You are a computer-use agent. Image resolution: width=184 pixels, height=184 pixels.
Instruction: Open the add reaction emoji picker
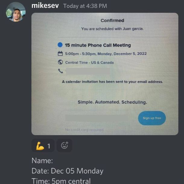coord(65,146)
